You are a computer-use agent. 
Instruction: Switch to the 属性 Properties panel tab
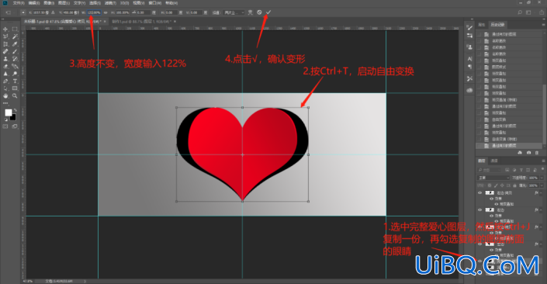(x=481, y=24)
